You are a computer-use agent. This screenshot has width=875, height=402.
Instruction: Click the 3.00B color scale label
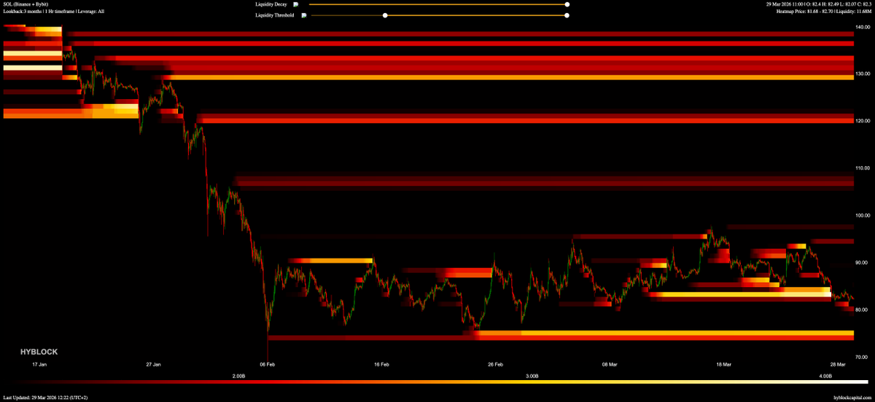[x=532, y=376]
